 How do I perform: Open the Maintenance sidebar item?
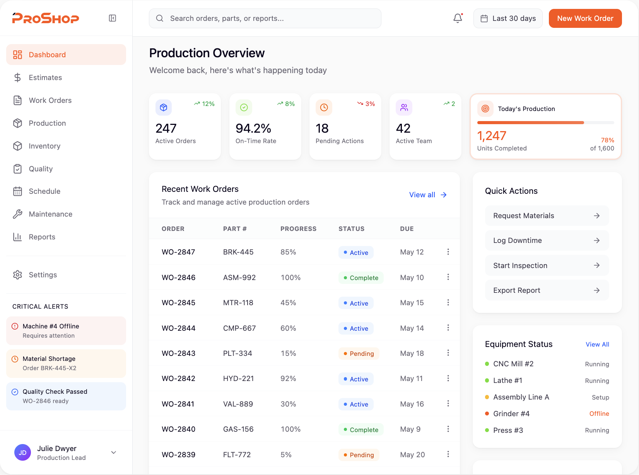click(50, 214)
